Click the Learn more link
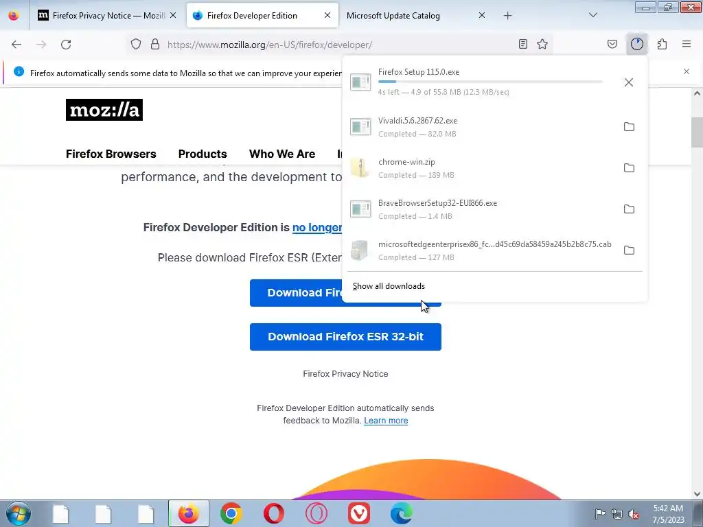 386,421
